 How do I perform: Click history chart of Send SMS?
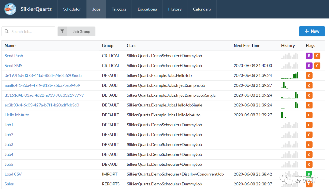[x=290, y=66]
